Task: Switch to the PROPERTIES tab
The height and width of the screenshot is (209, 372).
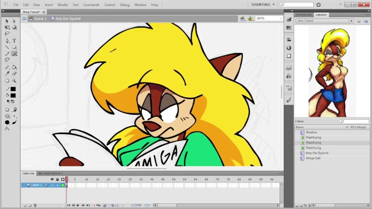Action: pos(303,15)
